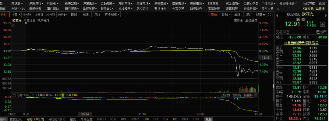Add stock with plus icon
329x121 pixels.
pyautogui.click(x=322, y=25)
